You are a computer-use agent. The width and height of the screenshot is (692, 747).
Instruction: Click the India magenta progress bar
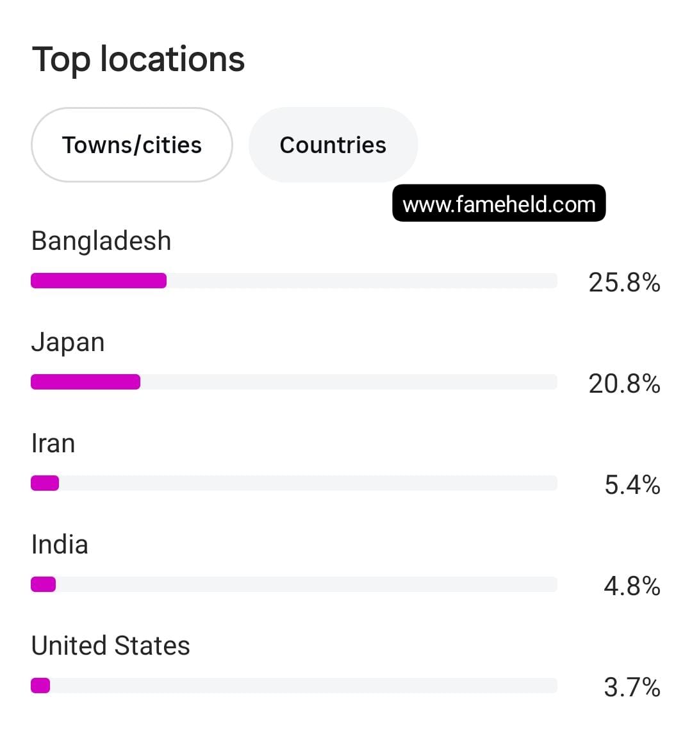[44, 584]
